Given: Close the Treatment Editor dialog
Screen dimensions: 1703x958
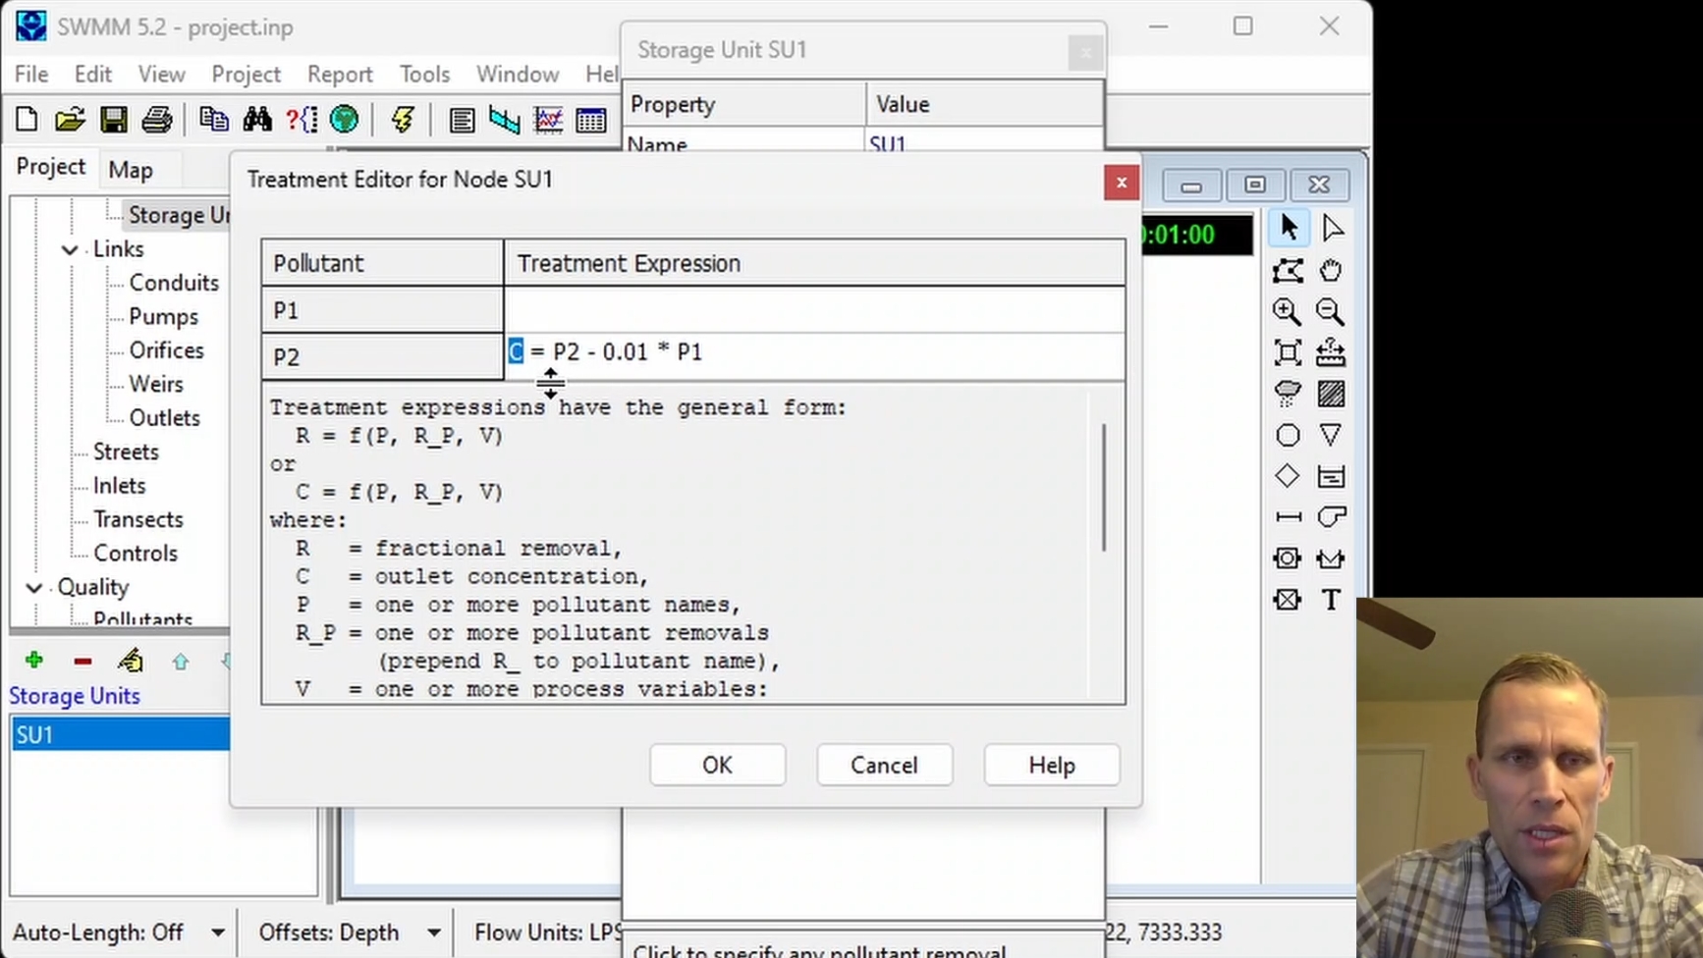Looking at the screenshot, I should [x=1121, y=183].
